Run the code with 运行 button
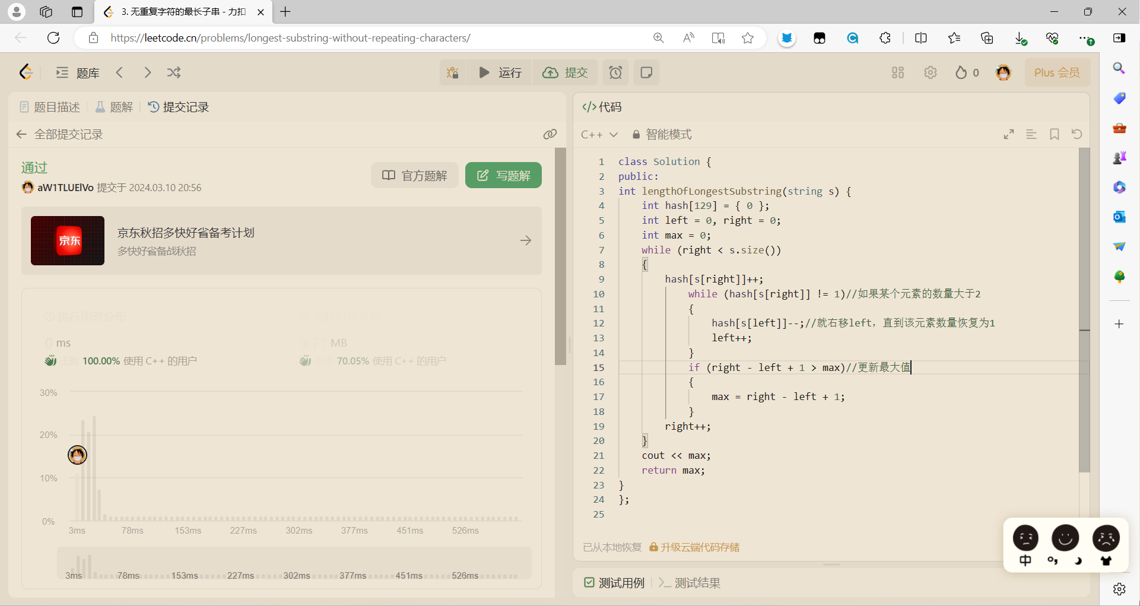Image resolution: width=1140 pixels, height=606 pixels. (x=500, y=72)
